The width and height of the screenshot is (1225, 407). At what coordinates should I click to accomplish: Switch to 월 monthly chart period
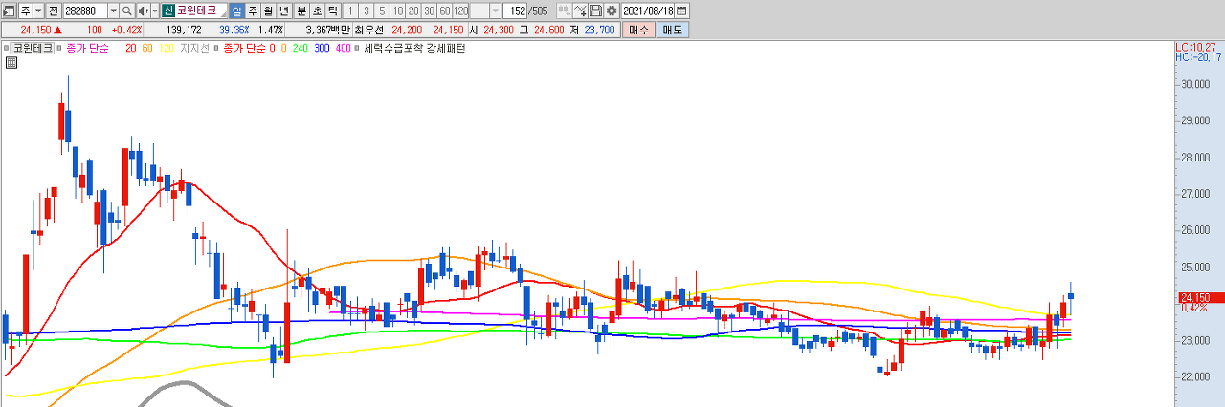pos(268,11)
